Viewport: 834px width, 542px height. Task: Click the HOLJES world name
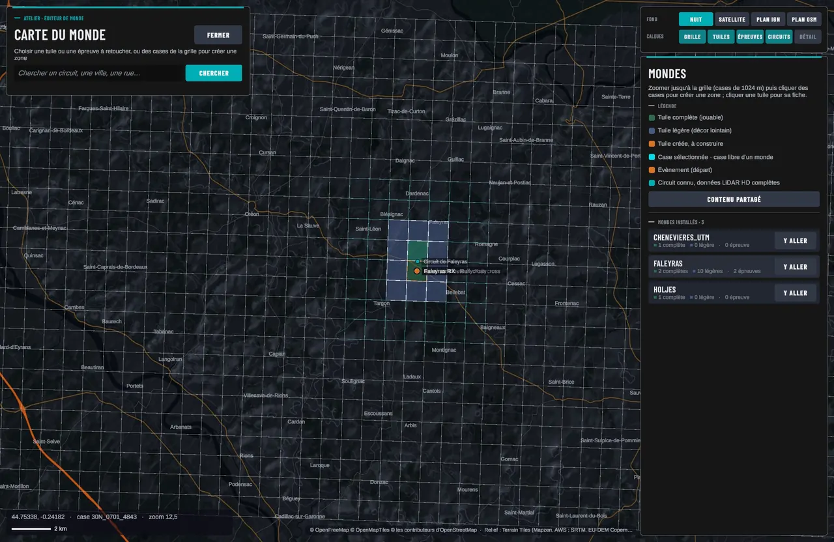tap(665, 289)
